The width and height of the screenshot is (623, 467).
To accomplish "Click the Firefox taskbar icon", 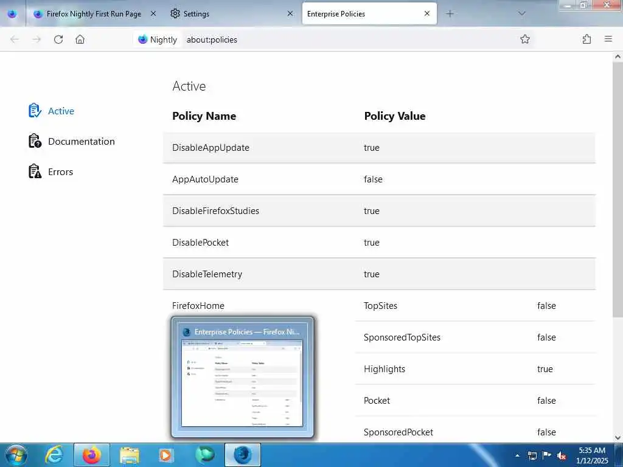I will [x=92, y=455].
